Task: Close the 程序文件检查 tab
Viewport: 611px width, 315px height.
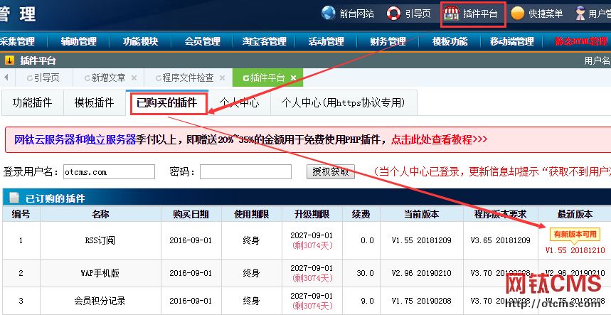Action: pyautogui.click(x=222, y=78)
